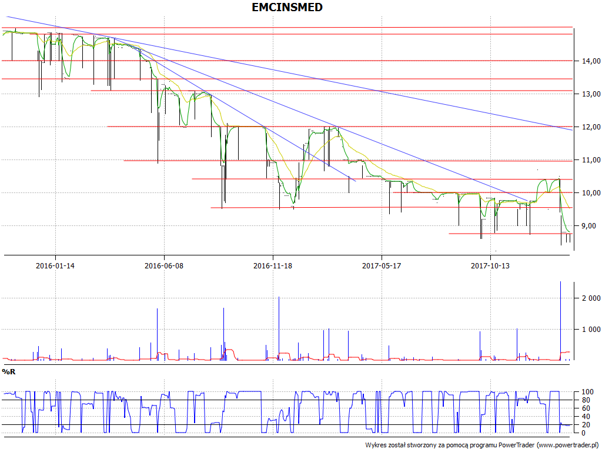Click the 11,00 price axis label
Screen dimensions: 602x452
591,160
